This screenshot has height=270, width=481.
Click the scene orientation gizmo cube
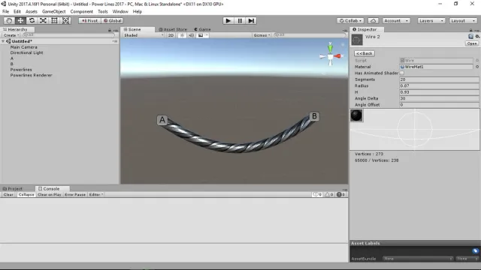tap(331, 57)
